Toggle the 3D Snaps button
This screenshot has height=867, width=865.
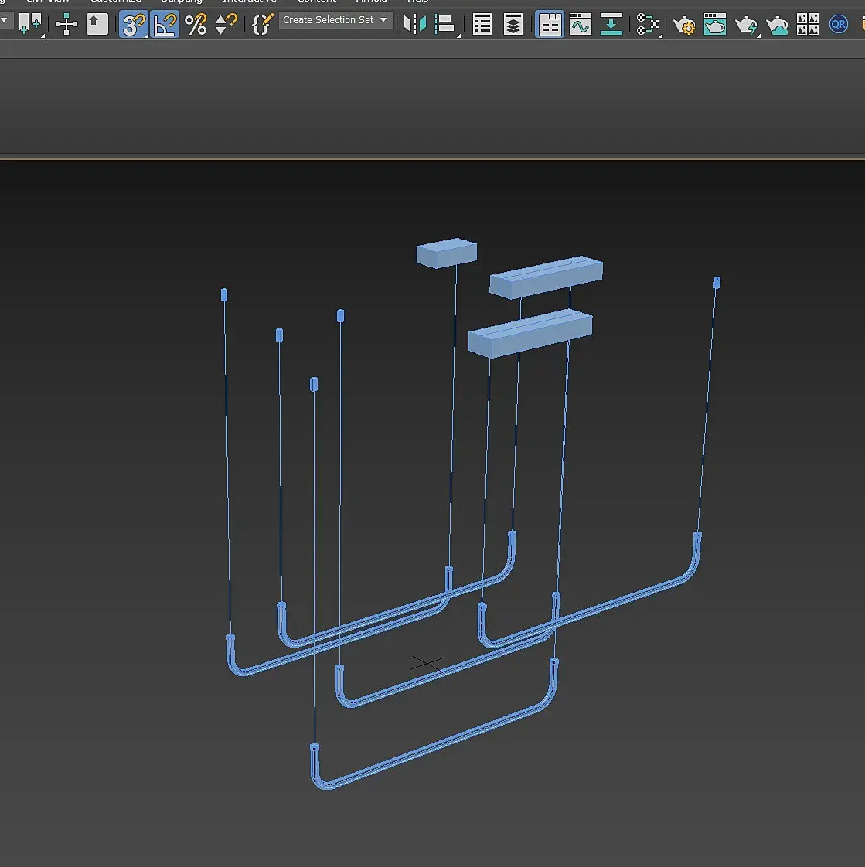(134, 25)
